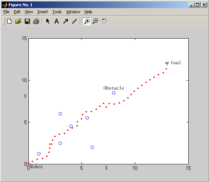
Task: Open the Insert menu
Action: 42,12
